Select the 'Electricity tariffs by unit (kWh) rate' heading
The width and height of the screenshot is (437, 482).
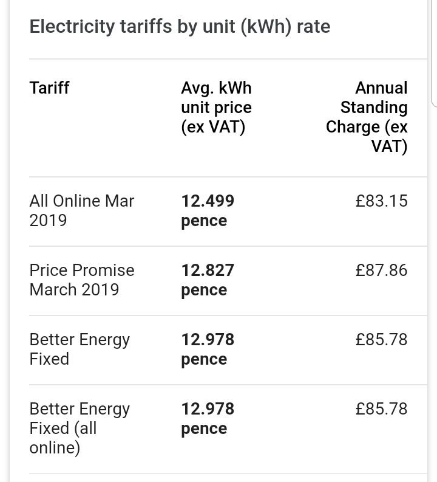(180, 27)
